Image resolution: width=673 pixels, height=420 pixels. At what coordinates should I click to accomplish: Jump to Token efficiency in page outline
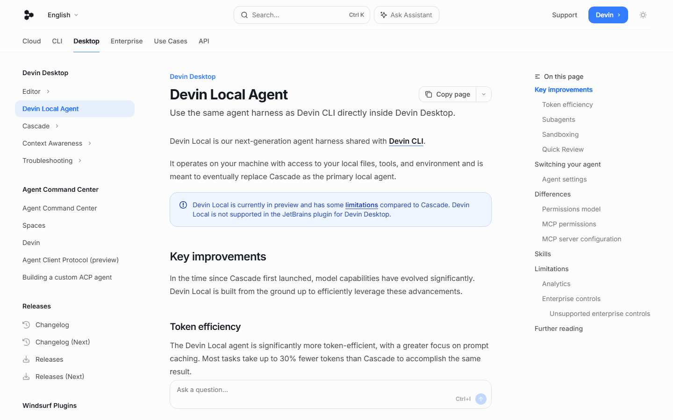(567, 105)
